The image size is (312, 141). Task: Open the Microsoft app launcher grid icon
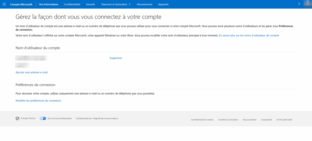point(4,4)
